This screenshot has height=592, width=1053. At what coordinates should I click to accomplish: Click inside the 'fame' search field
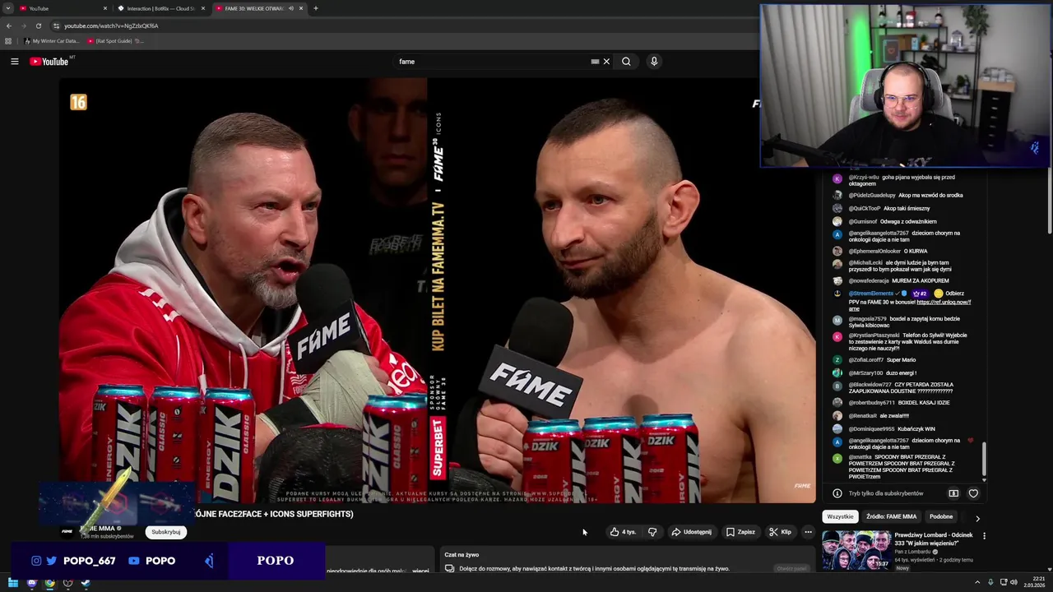click(494, 62)
